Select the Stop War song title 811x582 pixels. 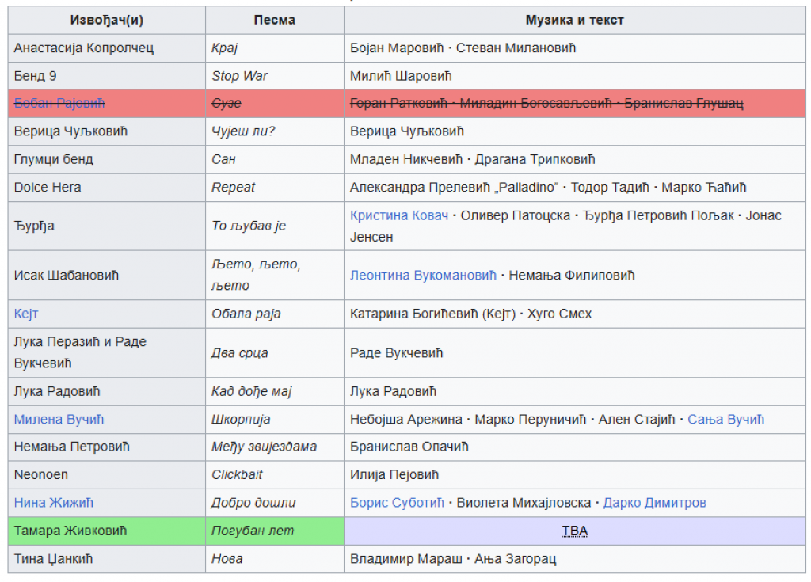(239, 76)
